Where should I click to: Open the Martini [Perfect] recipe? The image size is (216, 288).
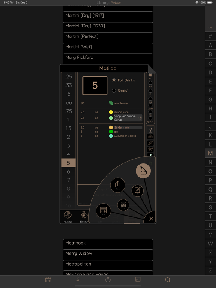pyautogui.click(x=108, y=38)
